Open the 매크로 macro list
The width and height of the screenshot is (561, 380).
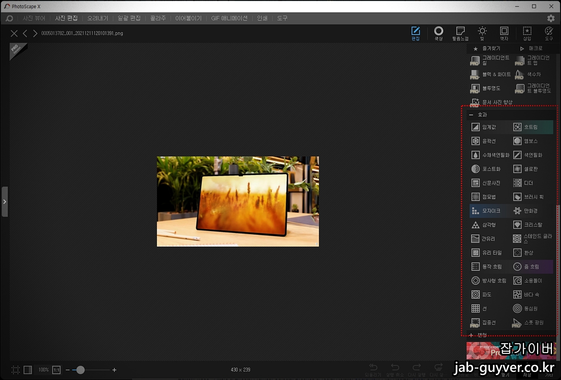point(532,48)
